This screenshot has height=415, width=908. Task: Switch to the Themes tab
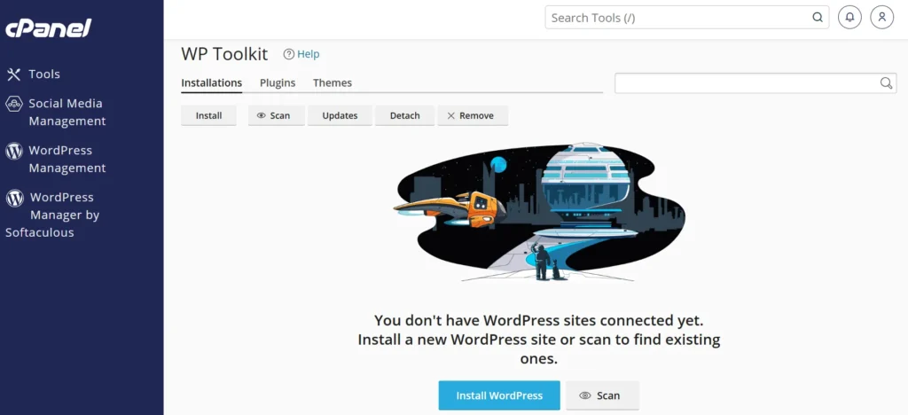tap(333, 82)
